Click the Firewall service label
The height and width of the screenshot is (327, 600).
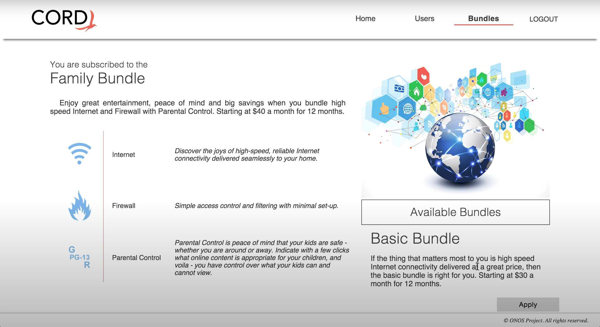[124, 206]
